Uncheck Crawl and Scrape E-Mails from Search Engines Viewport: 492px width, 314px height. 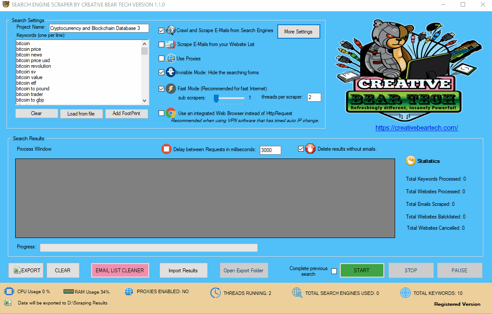coord(161,30)
